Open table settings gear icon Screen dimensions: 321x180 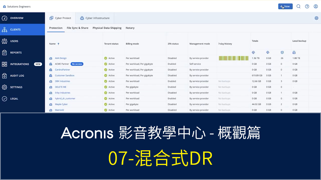click(316, 18)
